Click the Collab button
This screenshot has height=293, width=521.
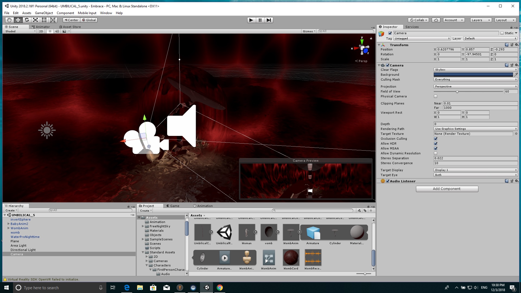[418, 20]
